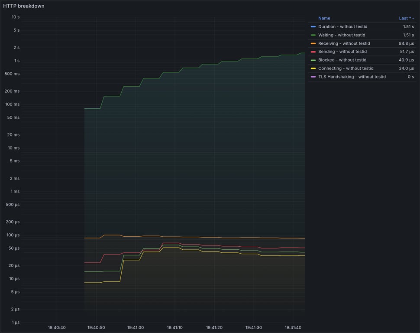Sort legend by Name column header
Screen dimensions: 420x333
click(x=324, y=18)
